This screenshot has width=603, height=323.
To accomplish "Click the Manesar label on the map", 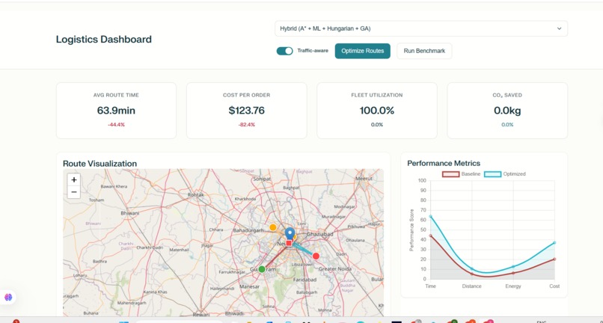I will tap(250, 286).
